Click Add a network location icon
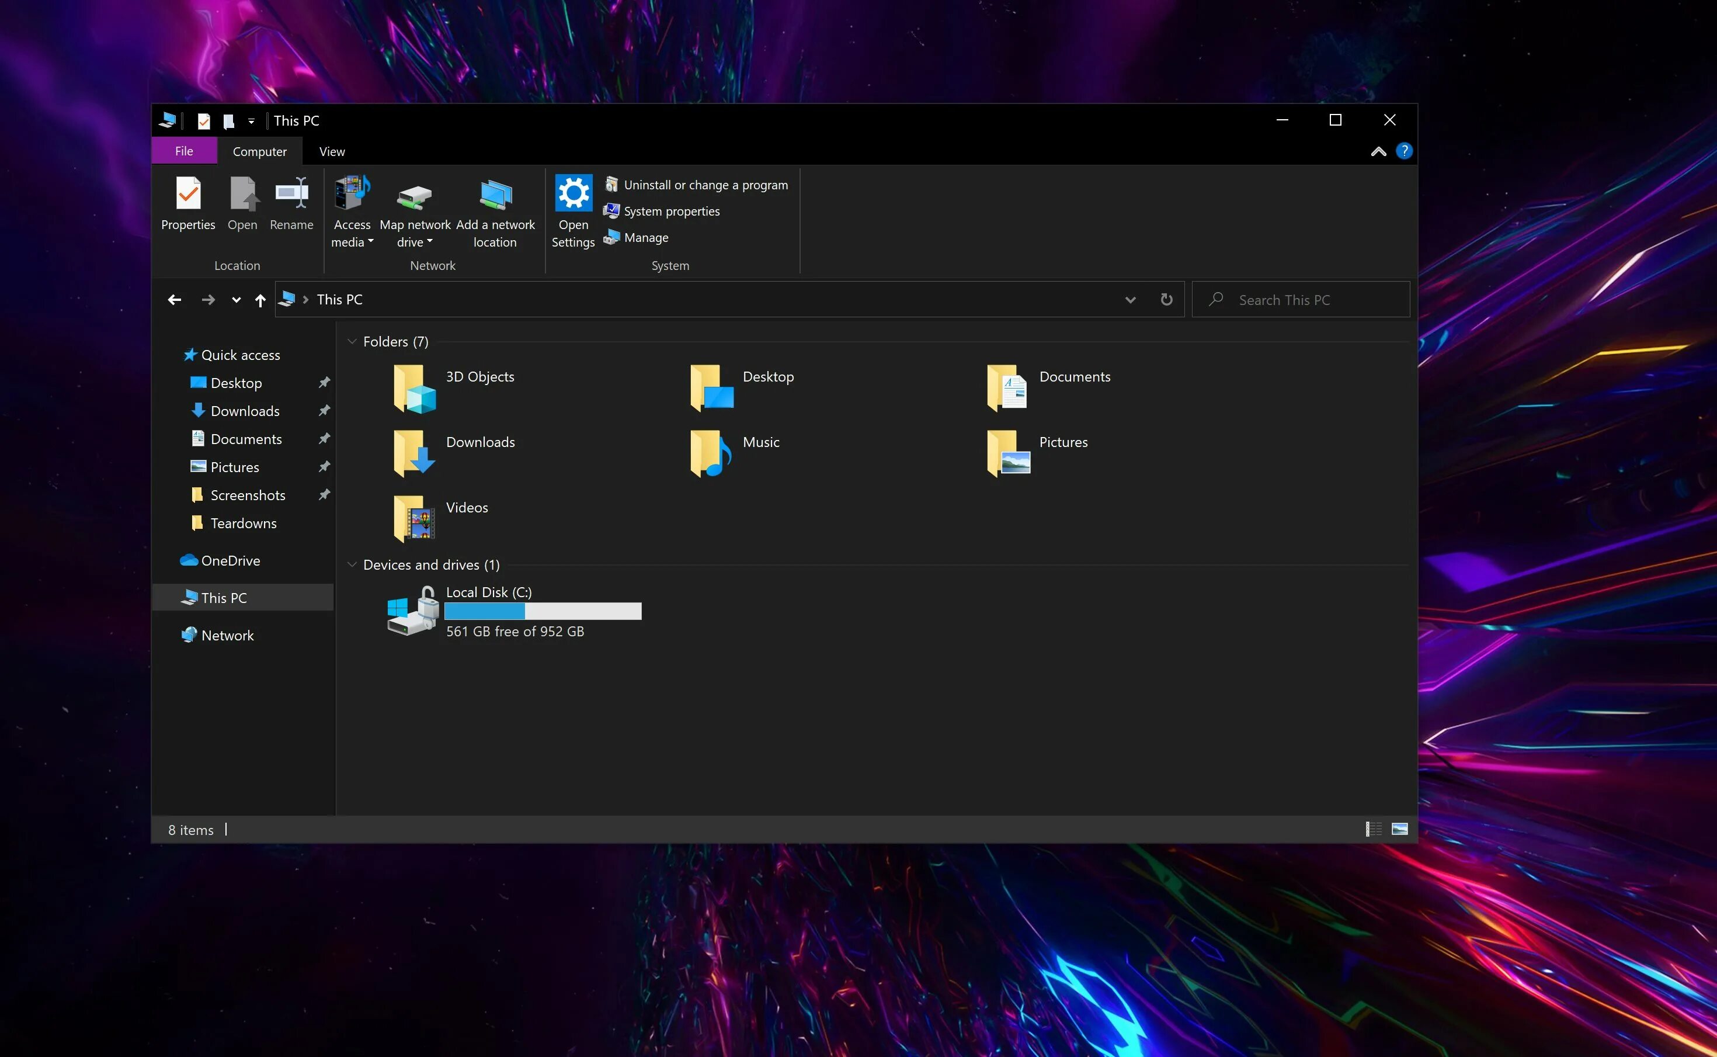Image resolution: width=1717 pixels, height=1057 pixels. click(x=495, y=196)
